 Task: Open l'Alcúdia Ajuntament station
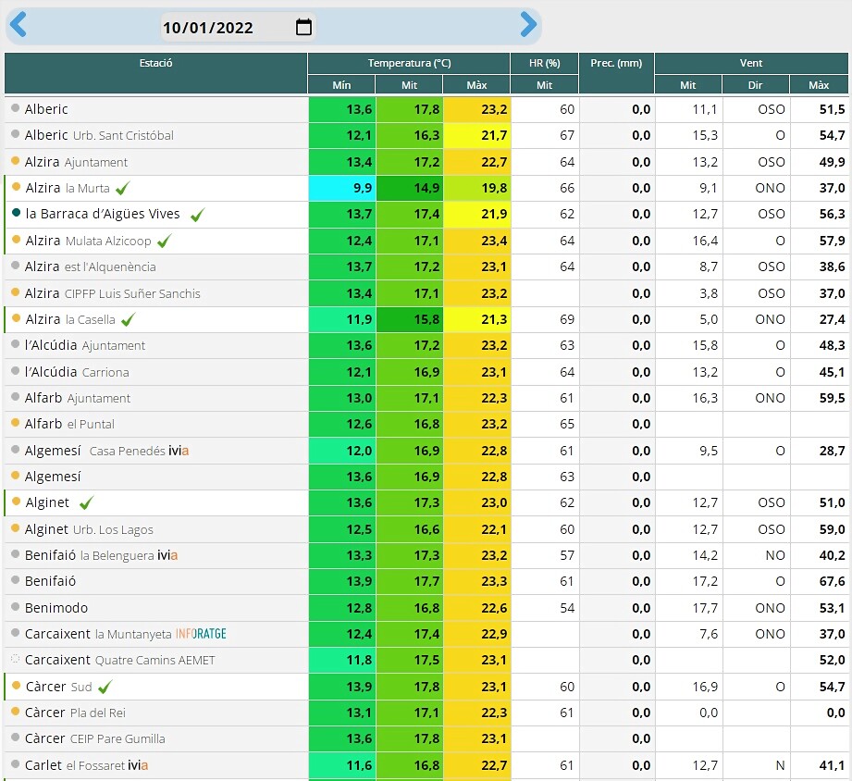[426, 346]
